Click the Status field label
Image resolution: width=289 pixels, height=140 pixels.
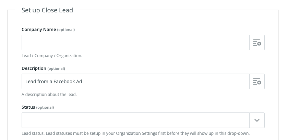point(28,107)
